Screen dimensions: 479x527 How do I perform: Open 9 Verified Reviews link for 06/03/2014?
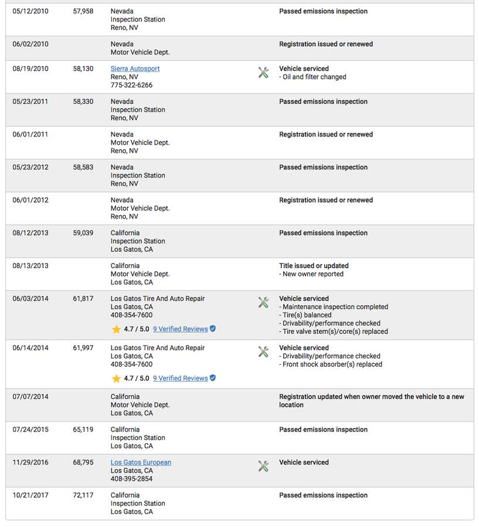(x=180, y=329)
